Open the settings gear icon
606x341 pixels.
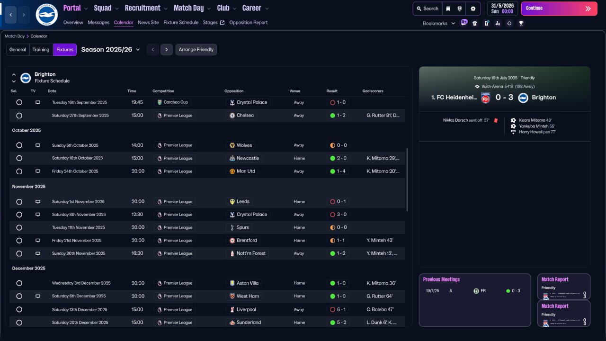[x=473, y=9]
